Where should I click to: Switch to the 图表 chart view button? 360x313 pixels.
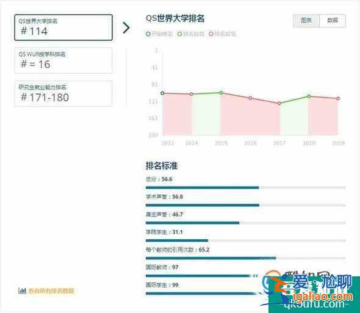(x=306, y=21)
